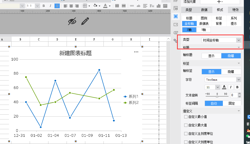Set axis title to 隐藏
This screenshot has width=250, height=144.
click(231, 56)
